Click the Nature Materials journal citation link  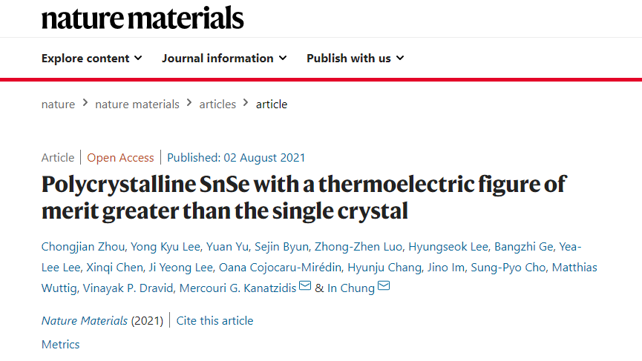click(85, 321)
